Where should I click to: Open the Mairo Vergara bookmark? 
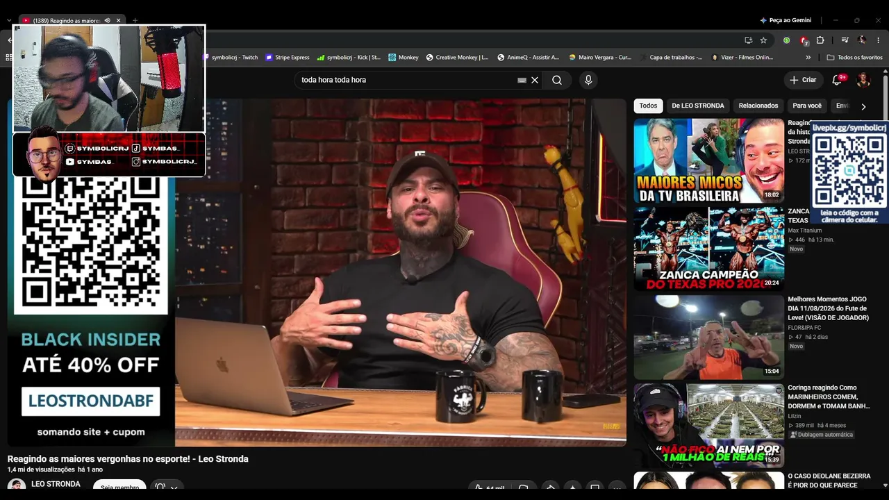pyautogui.click(x=600, y=58)
